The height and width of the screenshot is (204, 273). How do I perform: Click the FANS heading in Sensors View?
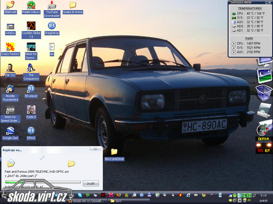[x=249, y=39]
